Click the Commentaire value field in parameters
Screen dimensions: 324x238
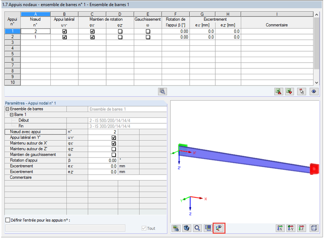pos(127,177)
